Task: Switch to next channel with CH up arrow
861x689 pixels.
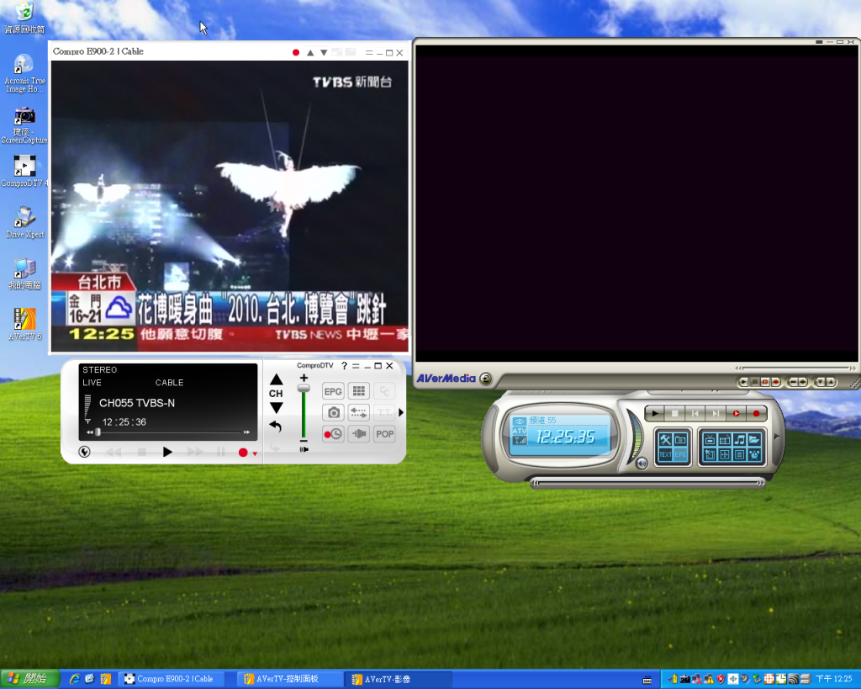Action: click(x=276, y=379)
